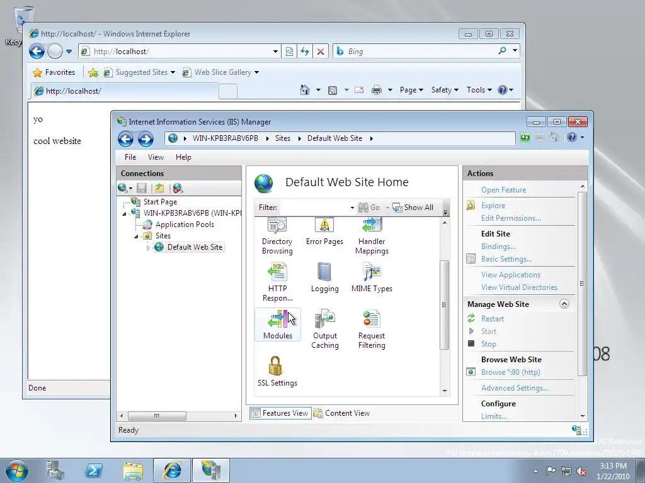Click Stop in Manage Web Site
This screenshot has height=483, width=645.
[489, 344]
